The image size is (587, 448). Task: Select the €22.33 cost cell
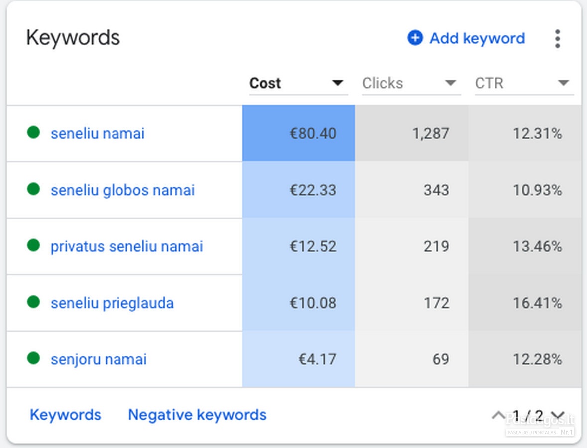pos(299,190)
